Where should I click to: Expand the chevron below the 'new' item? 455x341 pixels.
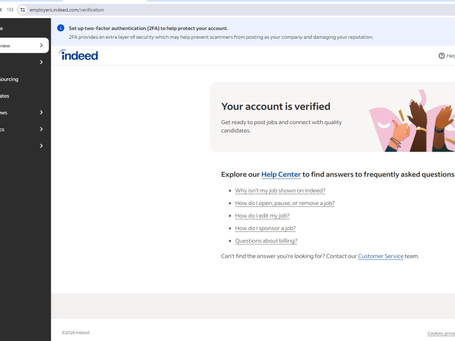[x=41, y=62]
